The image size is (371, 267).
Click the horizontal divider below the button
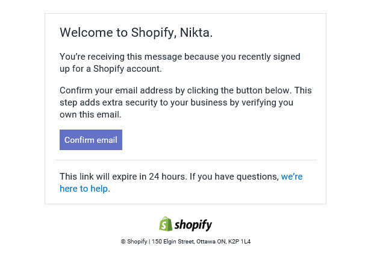[x=185, y=160]
